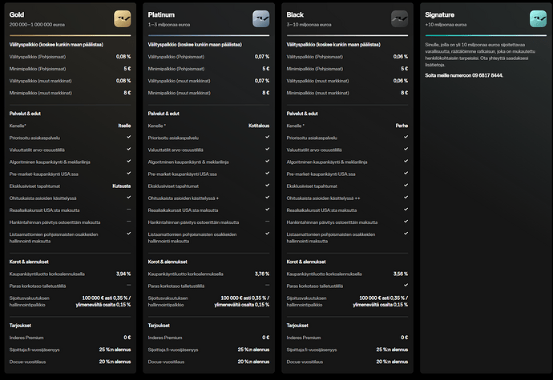Click Platinum dash for Hankintahinnan päivitys
Screen dimensions: 553x380
pyautogui.click(x=268, y=222)
